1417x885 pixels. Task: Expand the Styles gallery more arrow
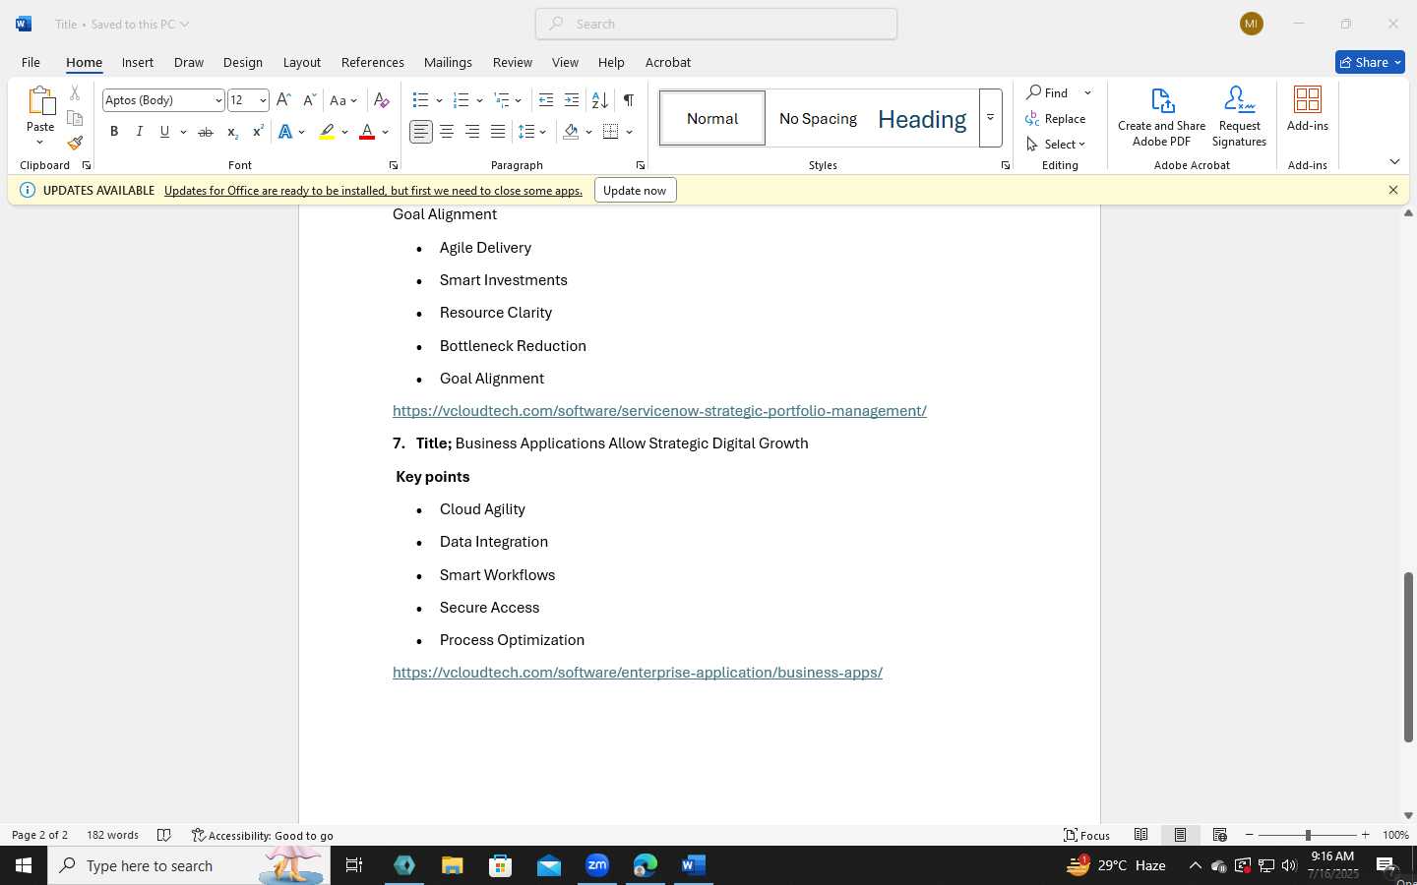tap(991, 118)
